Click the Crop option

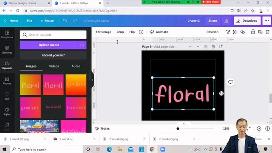(120, 32)
